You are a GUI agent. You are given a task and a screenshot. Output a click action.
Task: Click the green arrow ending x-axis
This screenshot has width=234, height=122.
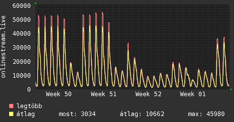[x=231, y=89]
